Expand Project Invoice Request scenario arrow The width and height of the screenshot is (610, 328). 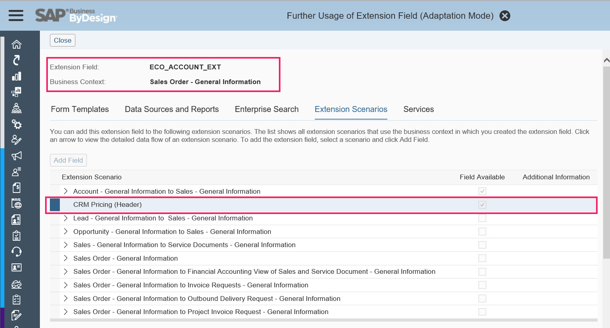(66, 312)
